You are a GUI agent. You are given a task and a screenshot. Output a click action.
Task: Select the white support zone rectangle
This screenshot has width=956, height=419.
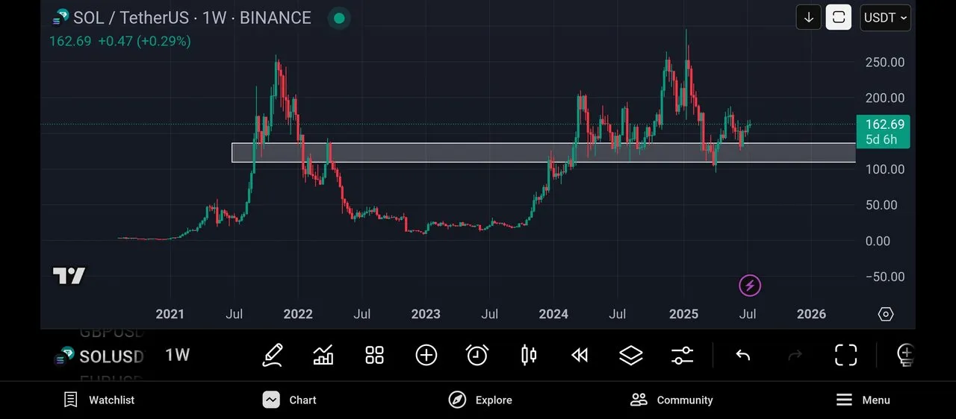pyautogui.click(x=544, y=153)
